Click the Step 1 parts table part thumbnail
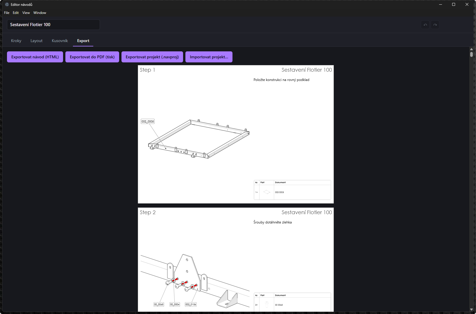Image resolution: width=476 pixels, height=314 pixels. point(267,192)
